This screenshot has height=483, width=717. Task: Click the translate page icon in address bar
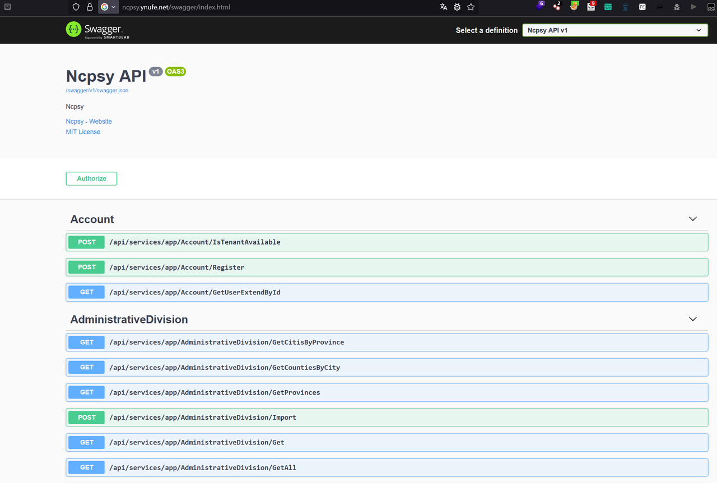pos(444,7)
